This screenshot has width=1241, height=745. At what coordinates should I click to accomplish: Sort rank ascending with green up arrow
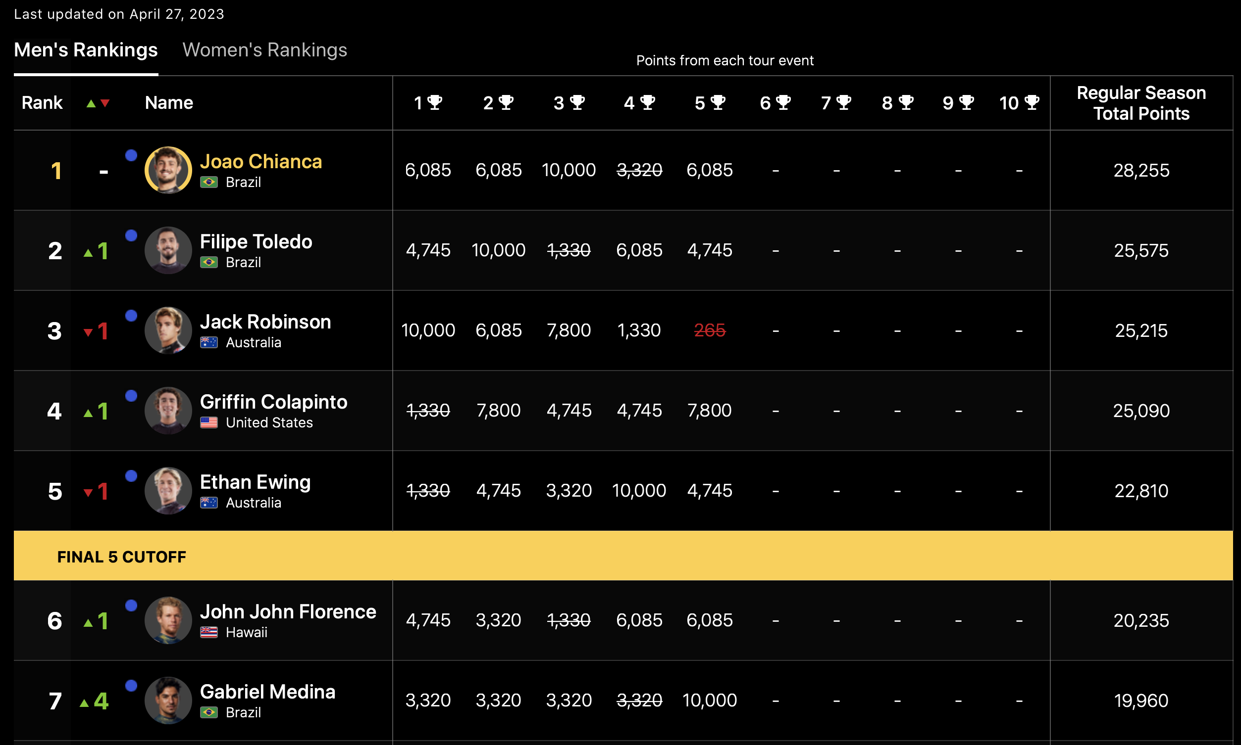(91, 103)
